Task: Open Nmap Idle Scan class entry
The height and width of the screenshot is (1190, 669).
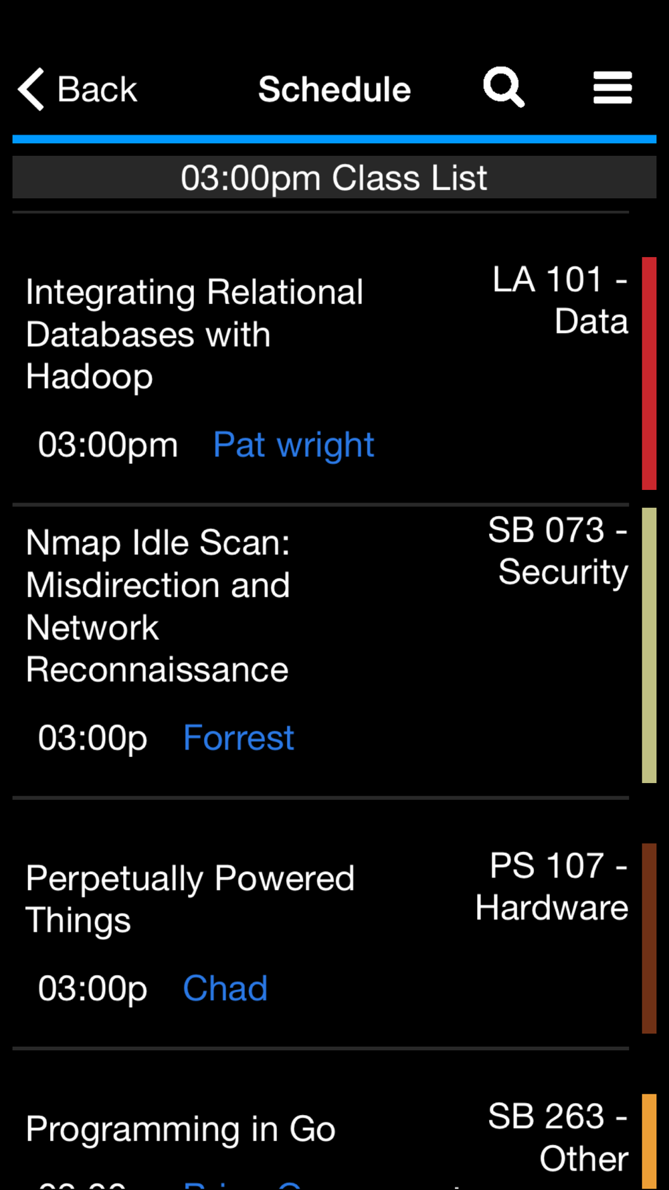Action: coord(158,606)
